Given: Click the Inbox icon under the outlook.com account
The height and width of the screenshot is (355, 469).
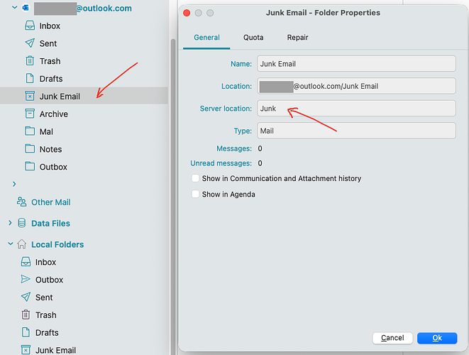Looking at the screenshot, I should [x=29, y=26].
